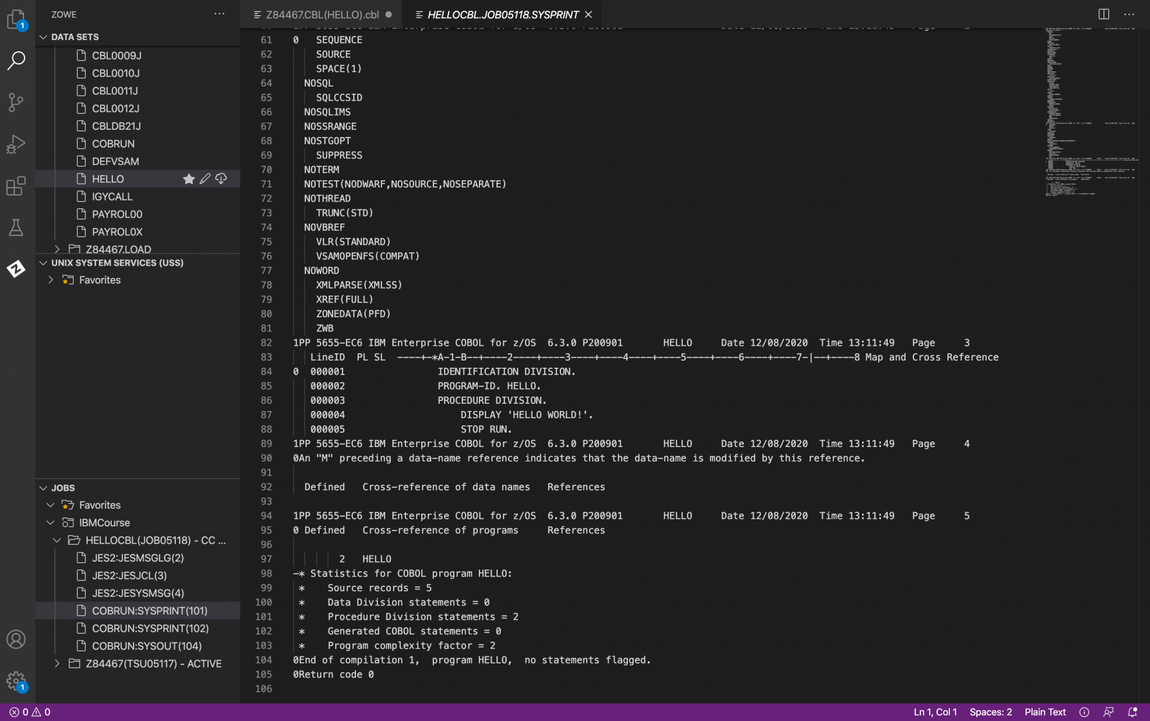1150x721 pixels.
Task: Open the Search view
Action: pos(15,60)
